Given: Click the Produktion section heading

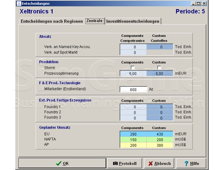Looking at the screenshot, I should 49,62.
